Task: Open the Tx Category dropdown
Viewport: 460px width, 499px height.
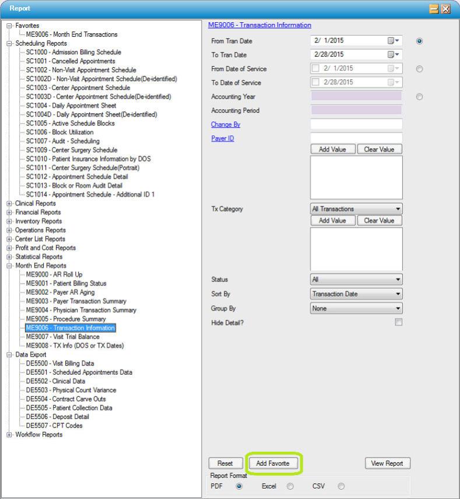Action: click(x=356, y=209)
